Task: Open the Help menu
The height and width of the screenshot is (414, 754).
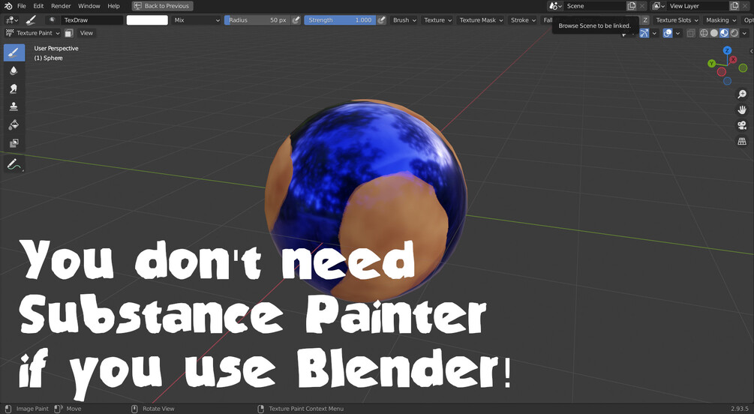Action: coord(113,6)
